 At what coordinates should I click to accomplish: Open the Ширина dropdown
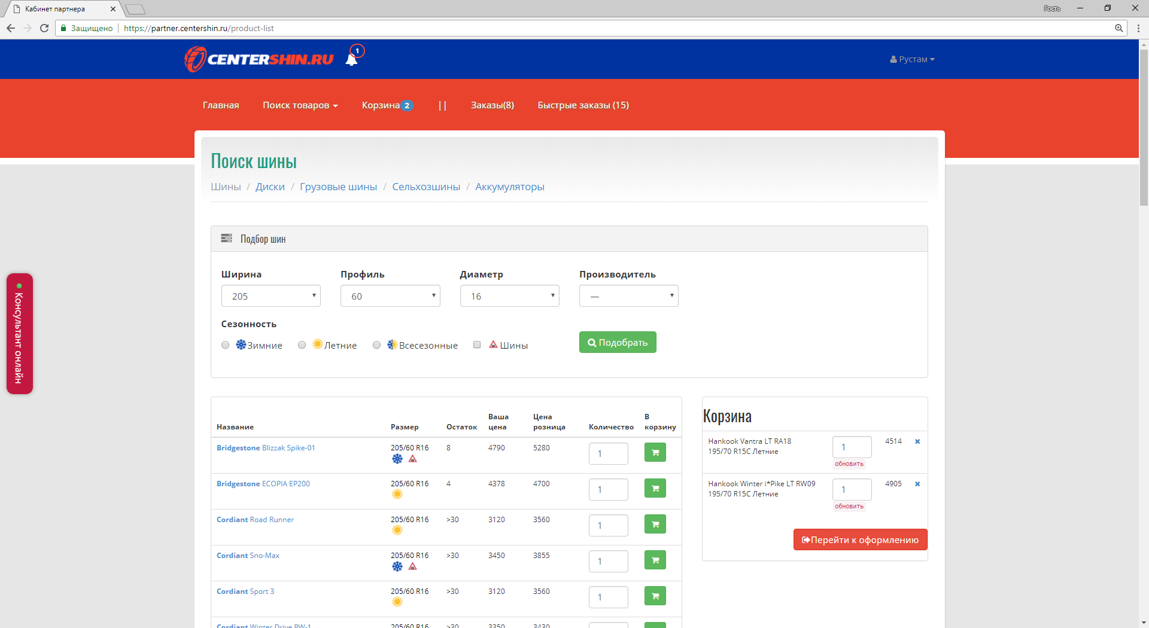click(x=271, y=296)
